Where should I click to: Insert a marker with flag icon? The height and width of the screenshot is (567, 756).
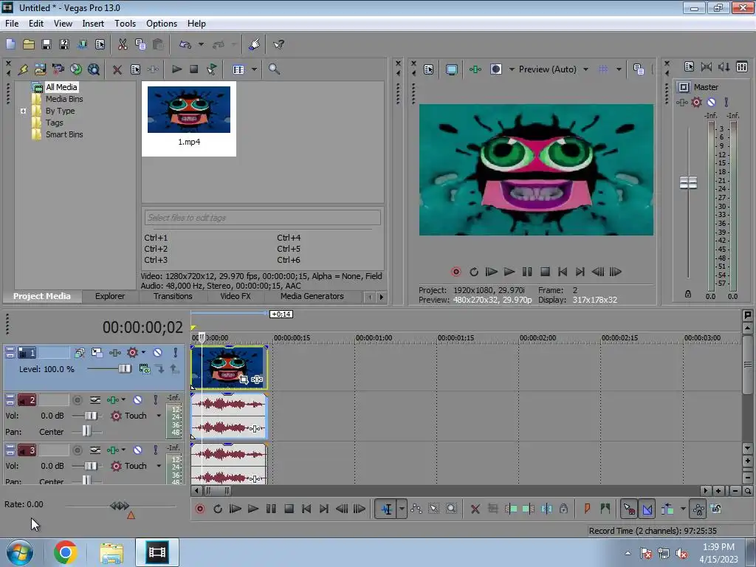coord(587,509)
